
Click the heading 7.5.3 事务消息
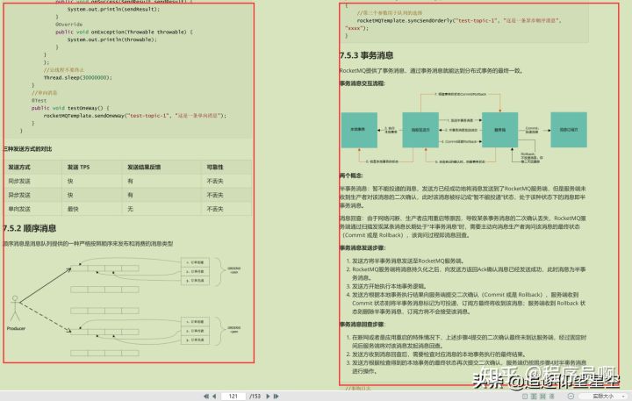point(366,55)
